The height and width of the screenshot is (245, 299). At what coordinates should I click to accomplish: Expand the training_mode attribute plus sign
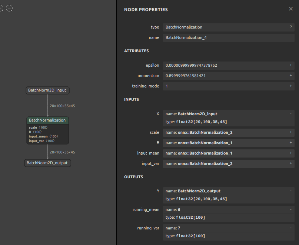click(290, 86)
